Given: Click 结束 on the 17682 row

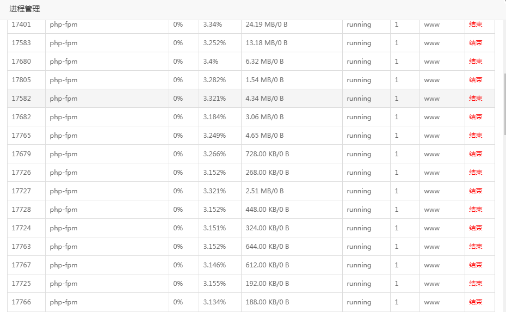Looking at the screenshot, I should pos(476,117).
